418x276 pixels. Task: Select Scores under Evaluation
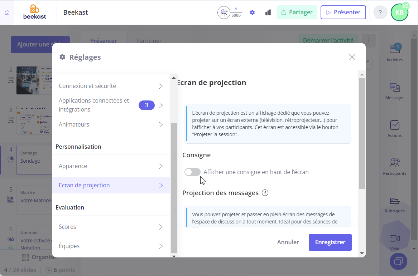(111, 227)
